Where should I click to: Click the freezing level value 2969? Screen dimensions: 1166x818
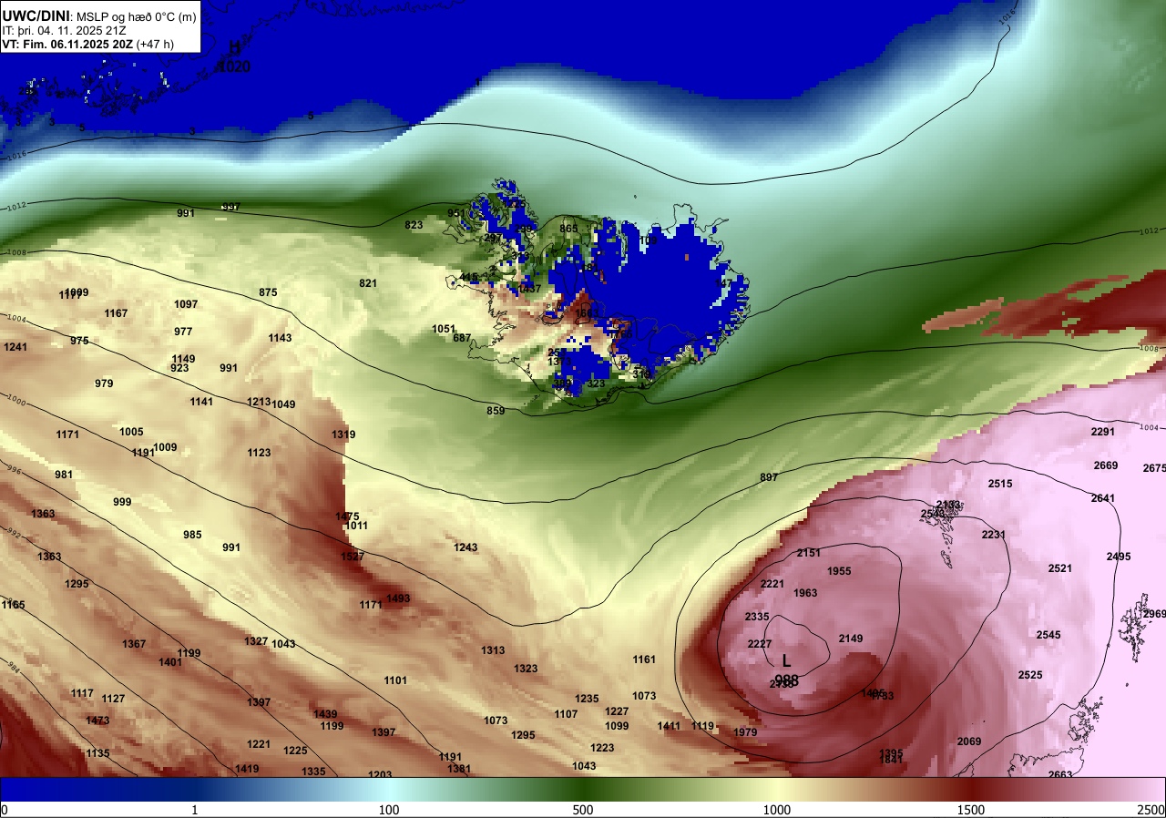click(1154, 614)
